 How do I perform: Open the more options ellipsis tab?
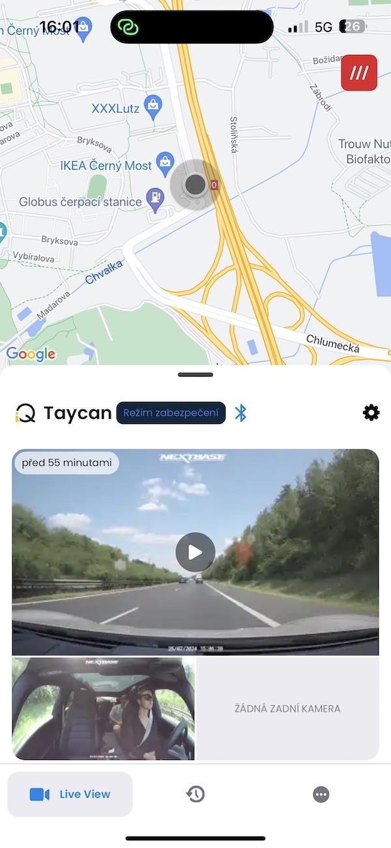coord(321,794)
